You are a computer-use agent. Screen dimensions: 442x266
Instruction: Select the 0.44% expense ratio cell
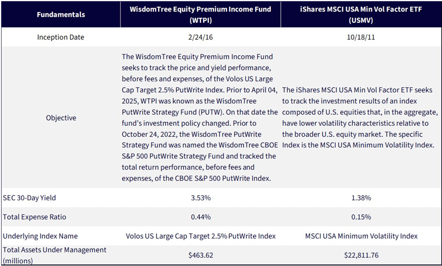(x=200, y=217)
